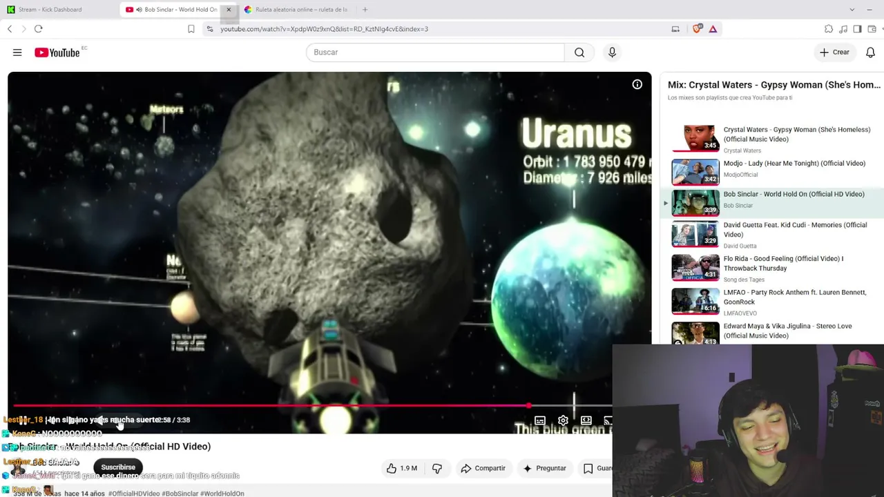Viewport: 884px width, 497px height.
Task: Open the player settings gear
Action: tap(563, 420)
